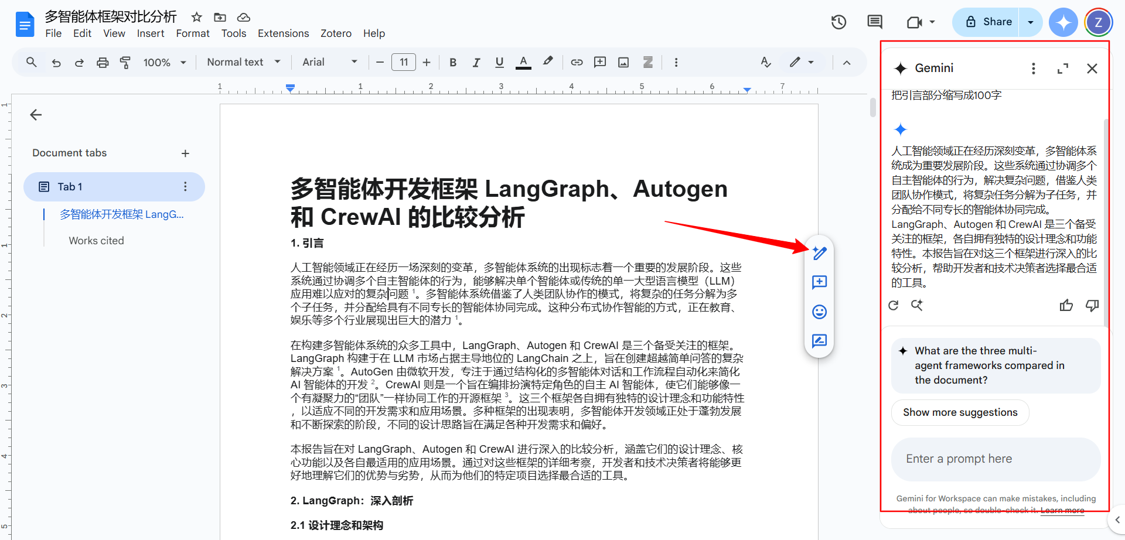This screenshot has width=1125, height=540.
Task: Redo the last action
Action: [79, 62]
